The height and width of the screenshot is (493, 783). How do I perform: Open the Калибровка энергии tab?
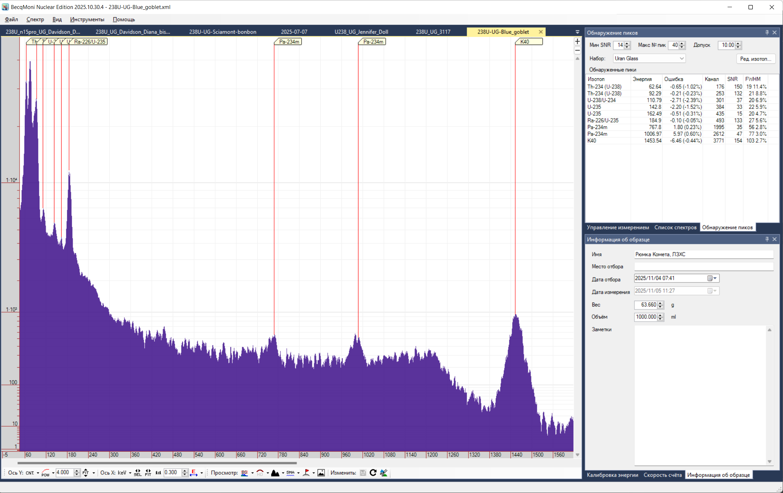click(612, 475)
